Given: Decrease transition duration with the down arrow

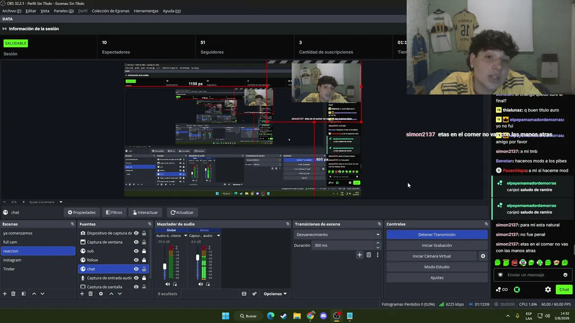Looking at the screenshot, I should pyautogui.click(x=378, y=248).
